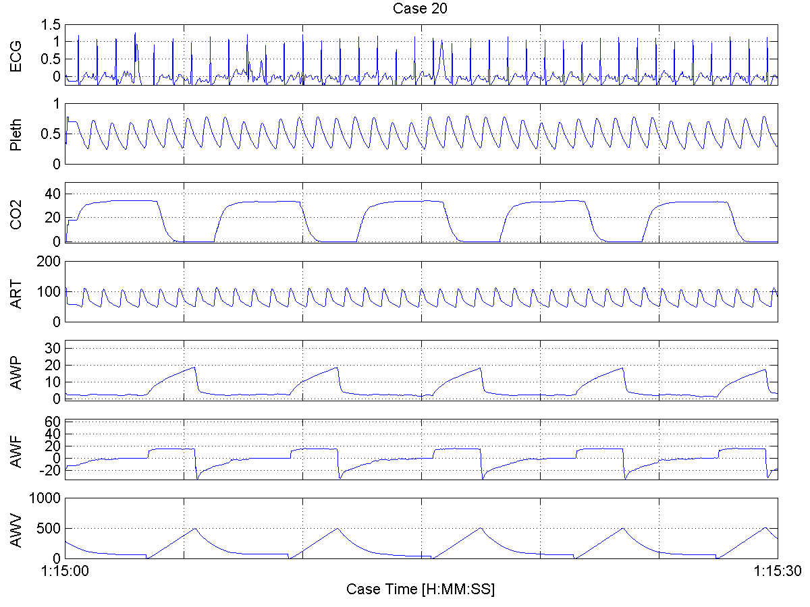The height and width of the screenshot is (607, 810).
Task: Click the 100 tick on ART axis
Action: click(x=49, y=291)
